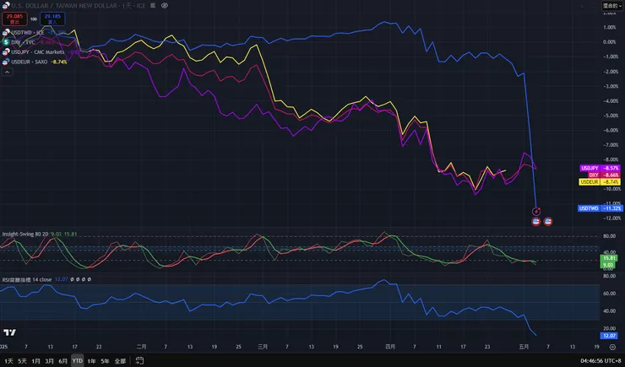Click the blue 29.185 buy price button
The width and height of the screenshot is (625, 367).
[x=52, y=19]
